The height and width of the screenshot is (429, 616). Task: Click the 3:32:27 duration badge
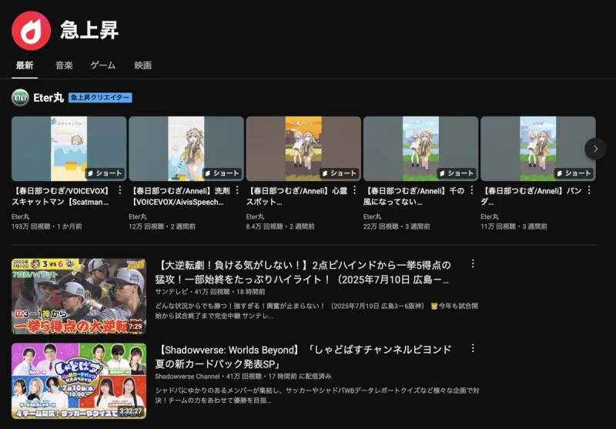click(x=130, y=411)
